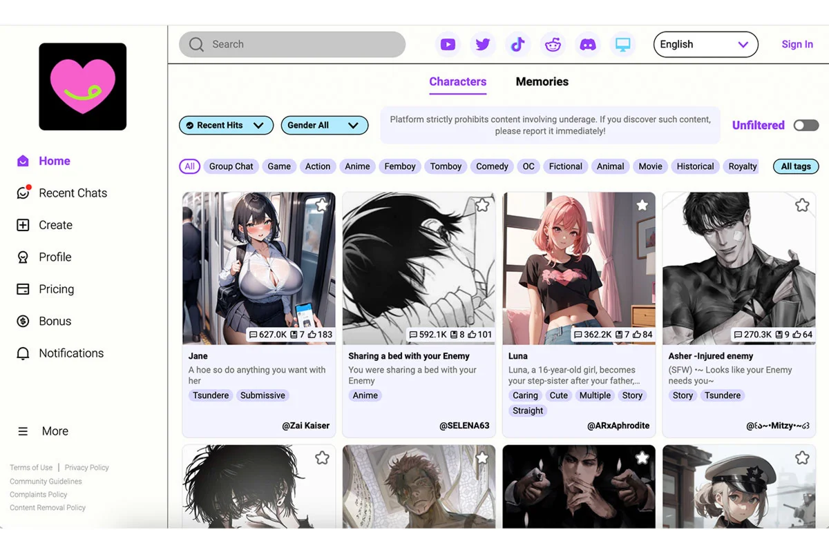
Task: Open Community Guidelines link
Action: click(46, 482)
